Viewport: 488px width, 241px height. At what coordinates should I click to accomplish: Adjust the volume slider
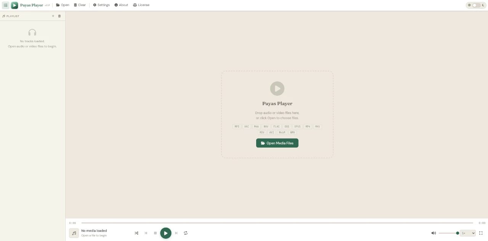point(448,233)
